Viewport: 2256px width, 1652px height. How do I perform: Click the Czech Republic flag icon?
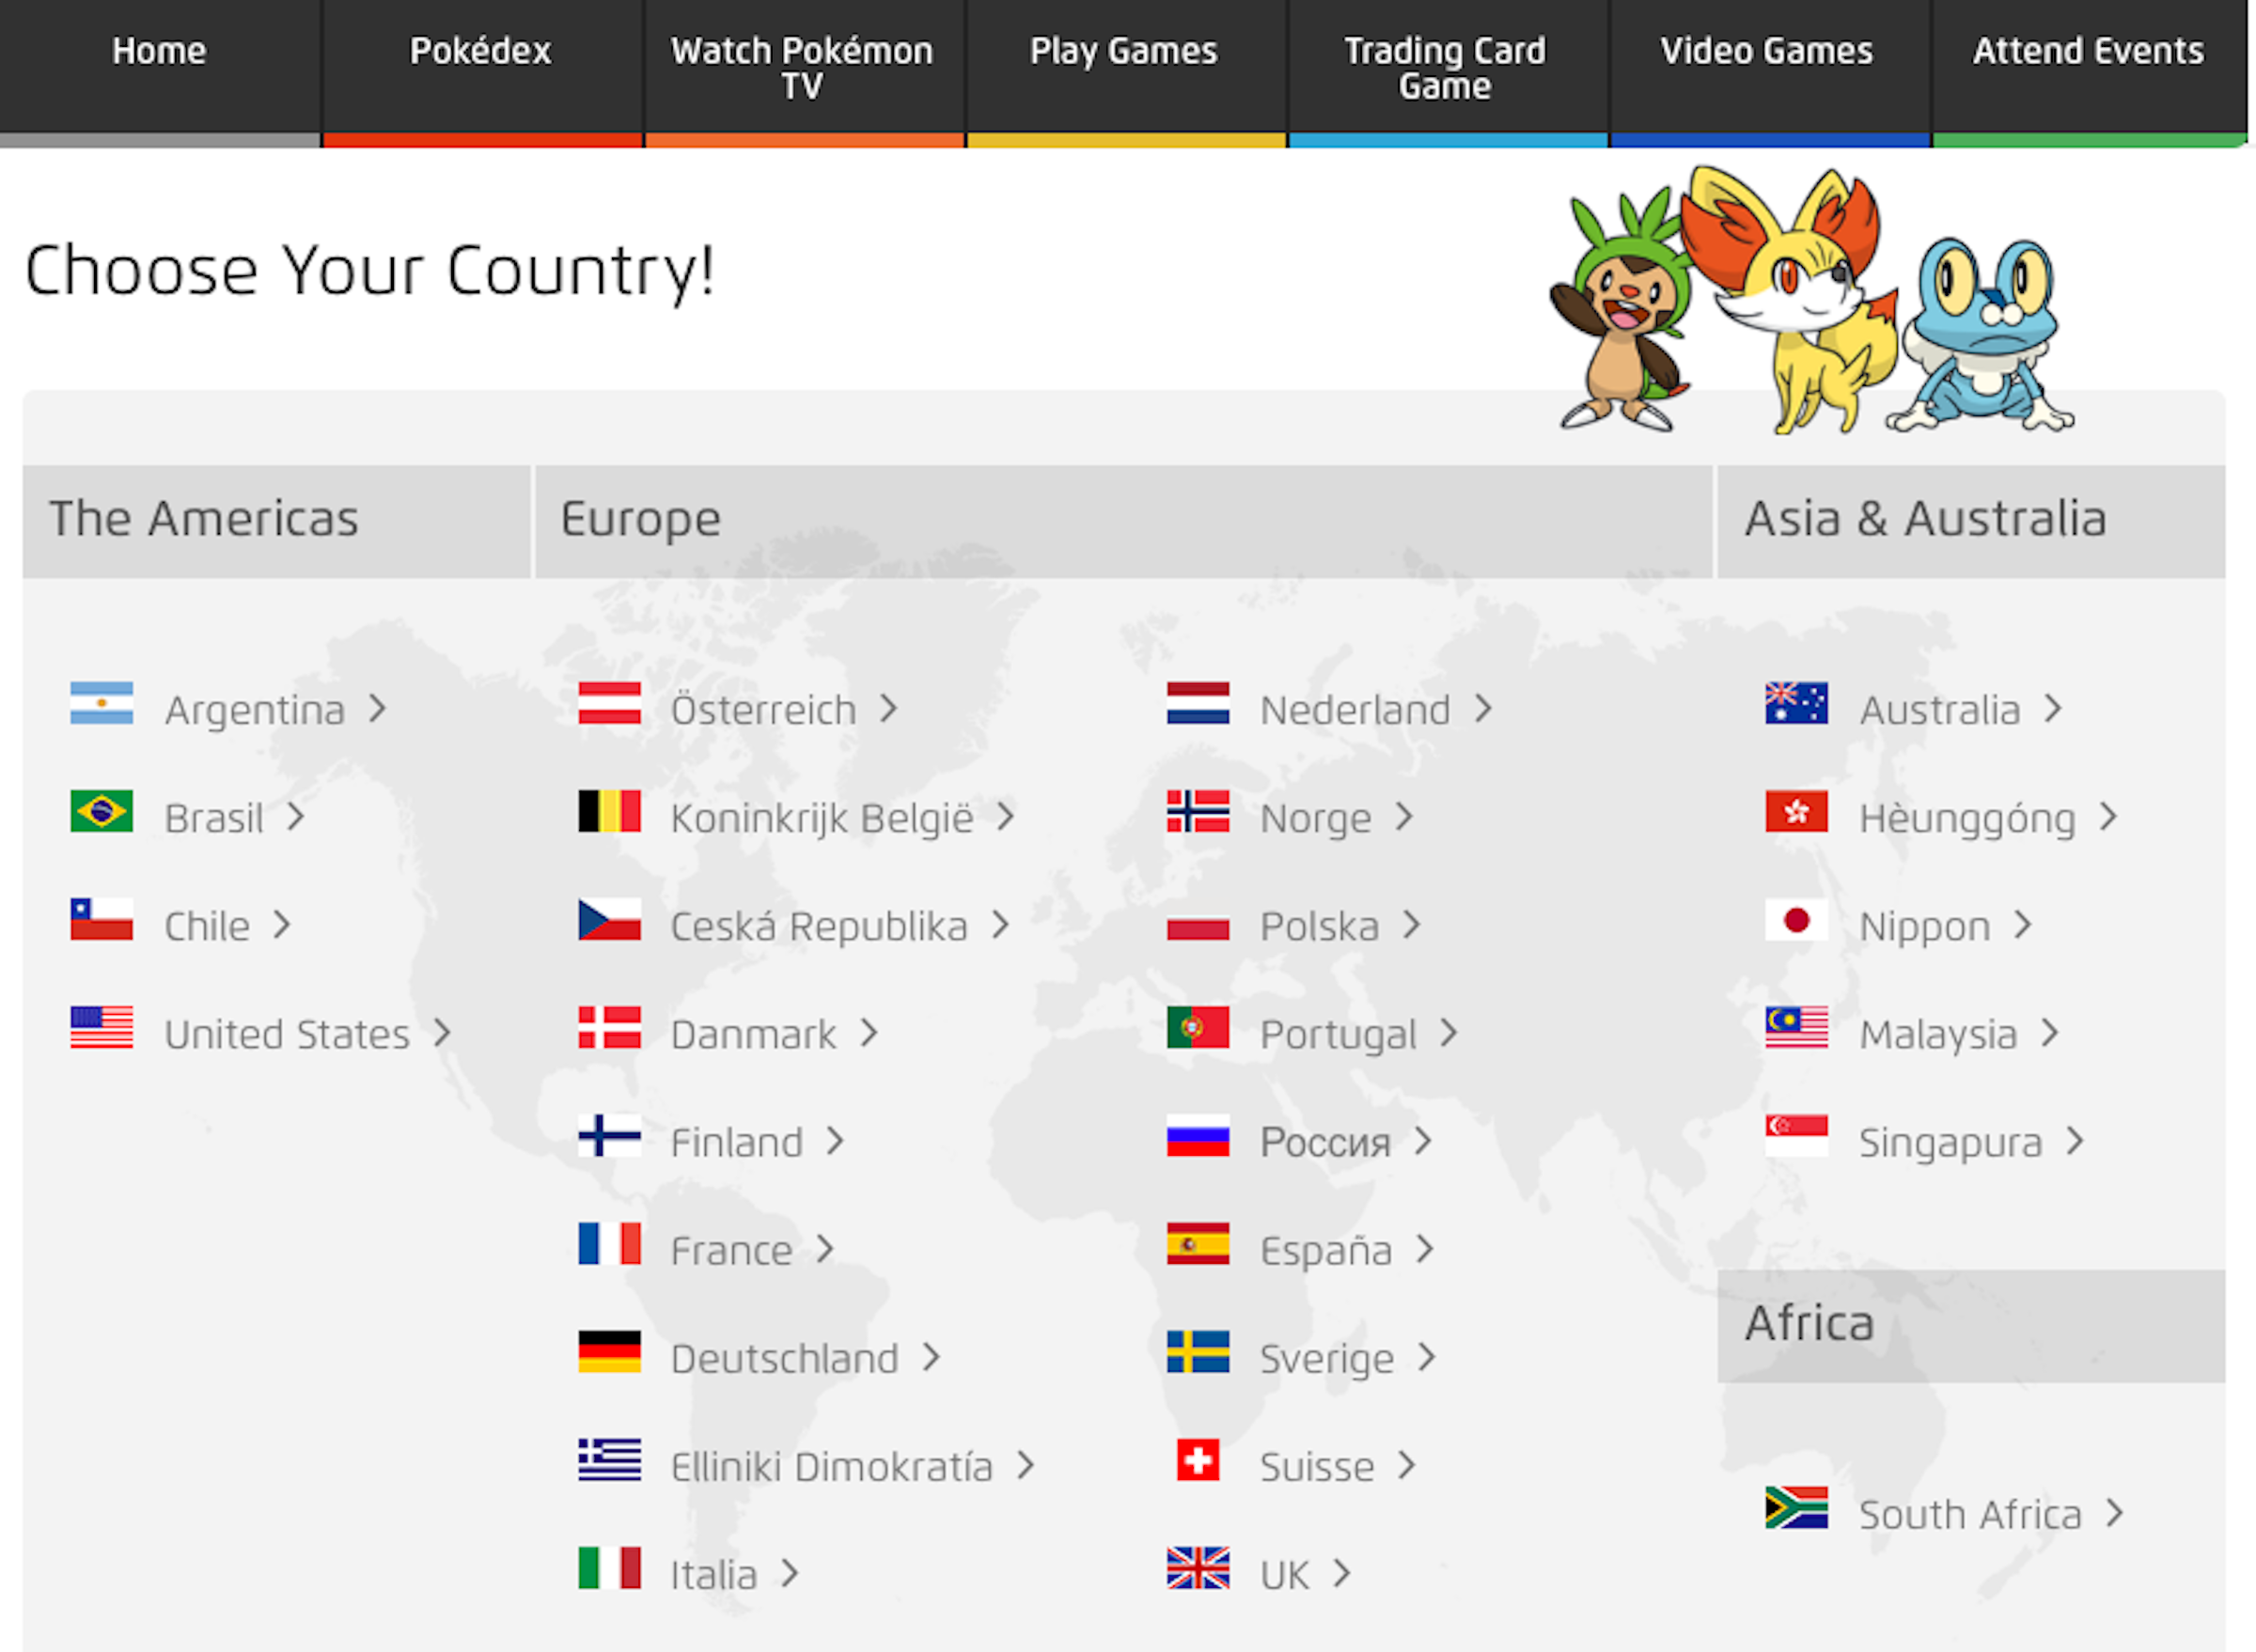click(609, 920)
